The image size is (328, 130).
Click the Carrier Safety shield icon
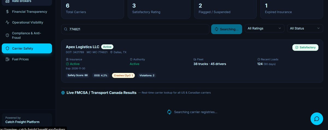(7, 49)
